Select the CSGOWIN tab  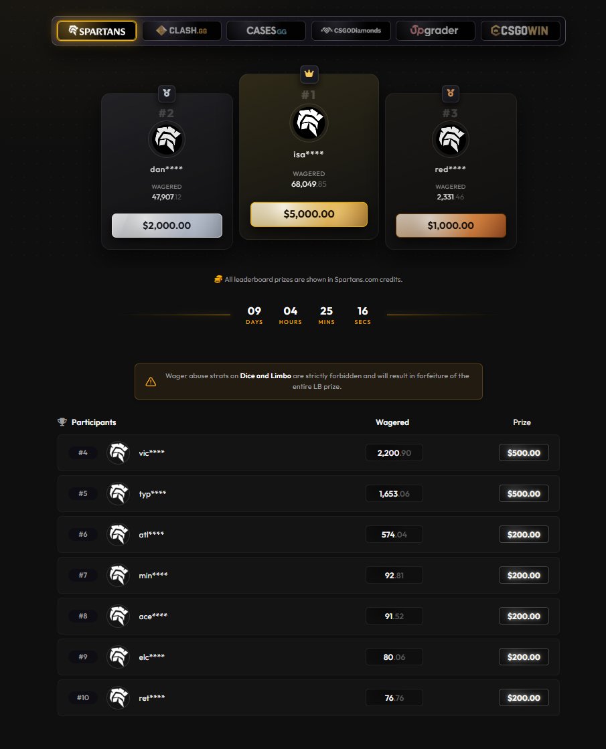point(520,31)
